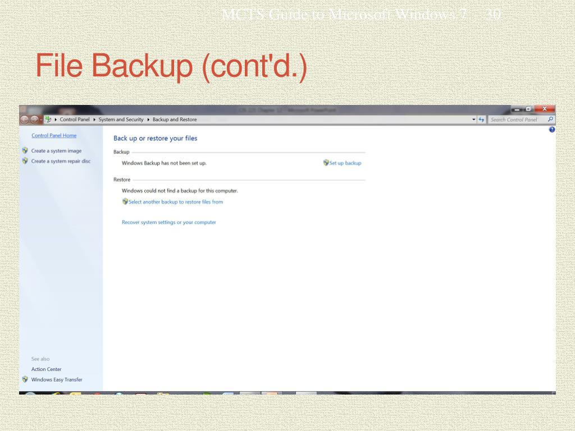
Task: Launch Windows Easy Transfer link
Action: [x=57, y=379]
